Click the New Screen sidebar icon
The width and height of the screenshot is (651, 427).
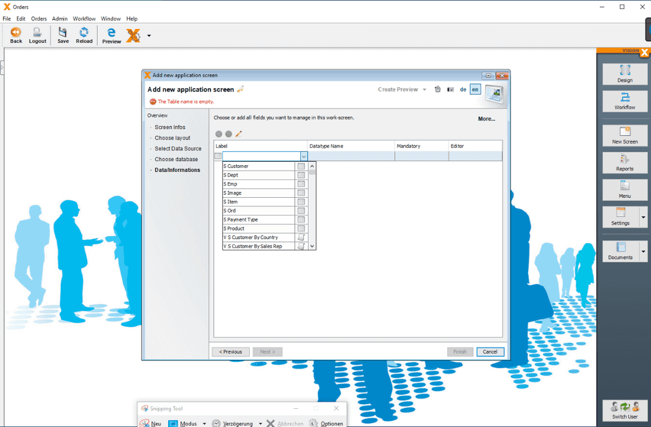[624, 135]
